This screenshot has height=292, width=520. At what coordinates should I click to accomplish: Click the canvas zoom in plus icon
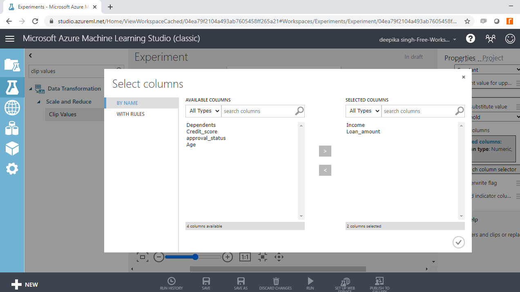(228, 257)
